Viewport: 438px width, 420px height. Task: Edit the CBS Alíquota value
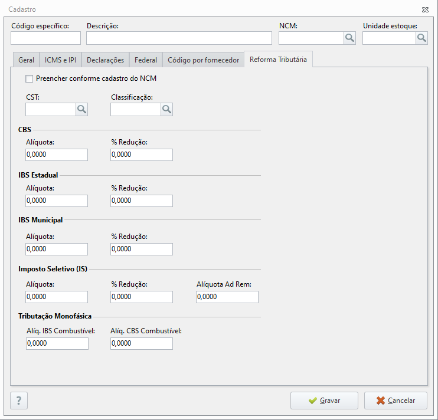(x=57, y=155)
